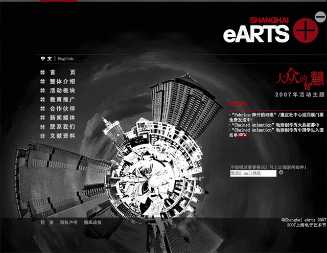Open the 教育推广 menu item
The image size is (327, 253).
[62, 100]
